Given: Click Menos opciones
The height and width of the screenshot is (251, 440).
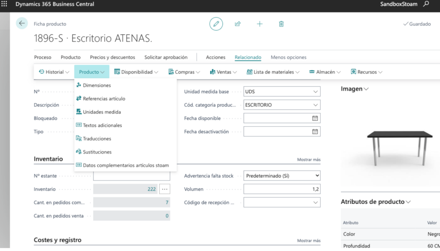Looking at the screenshot, I should pyautogui.click(x=288, y=57).
